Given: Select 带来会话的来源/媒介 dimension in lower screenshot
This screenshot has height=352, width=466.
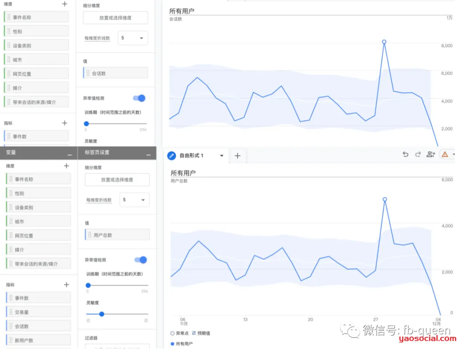Looking at the screenshot, I should pos(38,264).
